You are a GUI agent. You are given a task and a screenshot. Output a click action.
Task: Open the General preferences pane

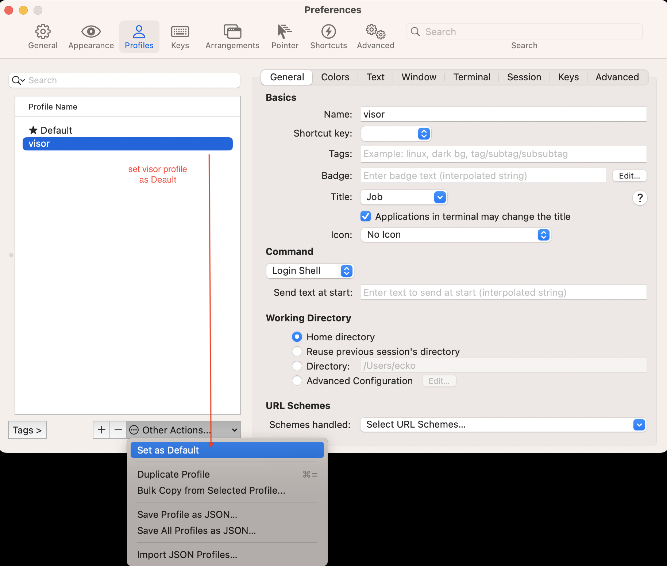43,37
